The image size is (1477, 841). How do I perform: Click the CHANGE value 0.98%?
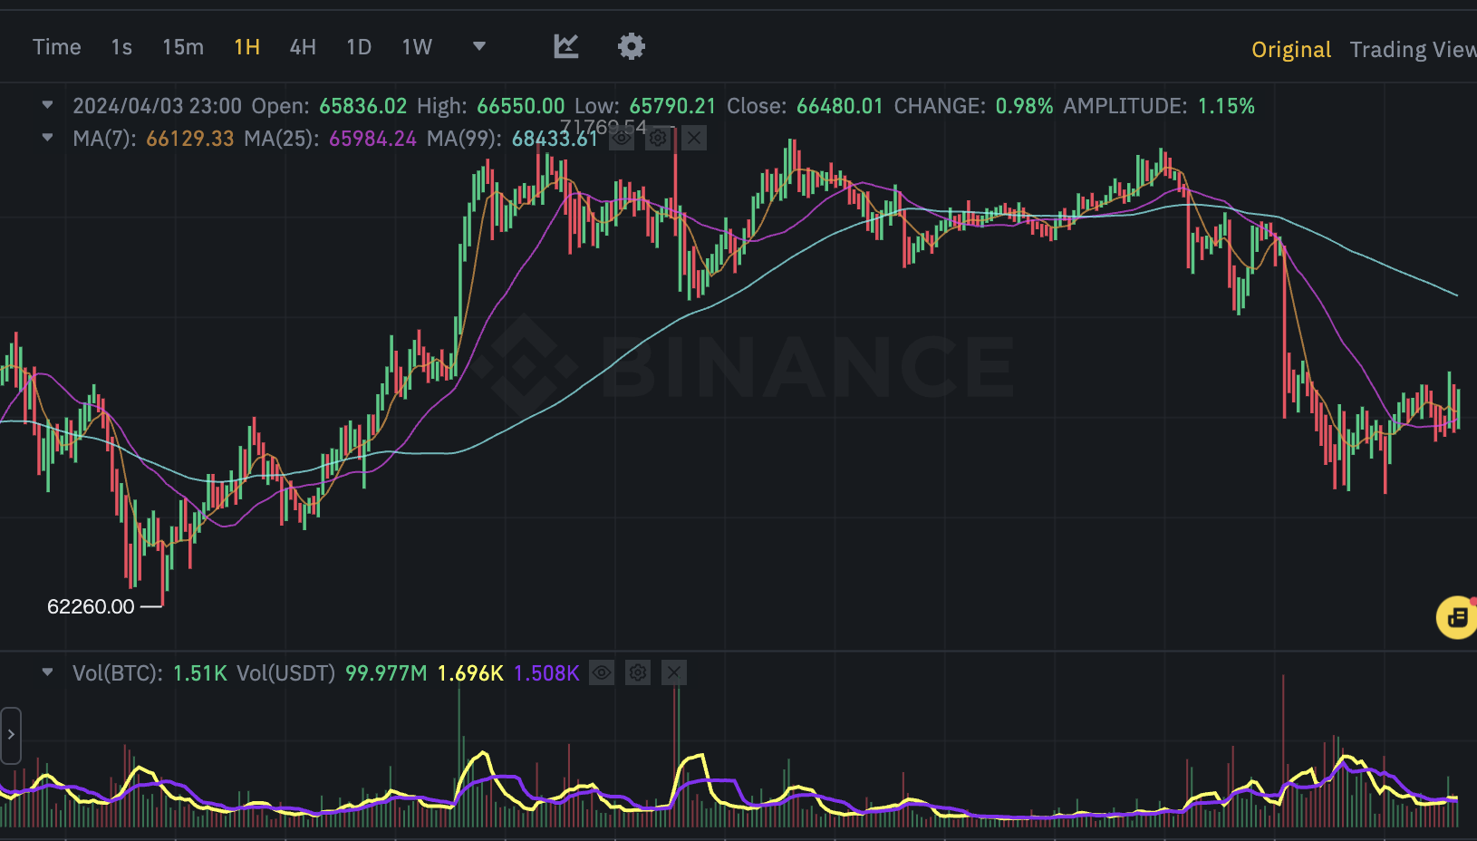[1024, 106]
